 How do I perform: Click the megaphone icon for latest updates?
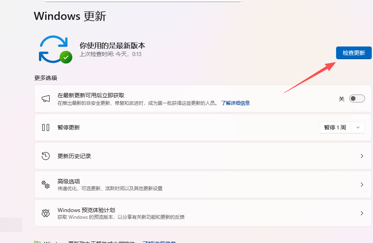tap(46, 98)
